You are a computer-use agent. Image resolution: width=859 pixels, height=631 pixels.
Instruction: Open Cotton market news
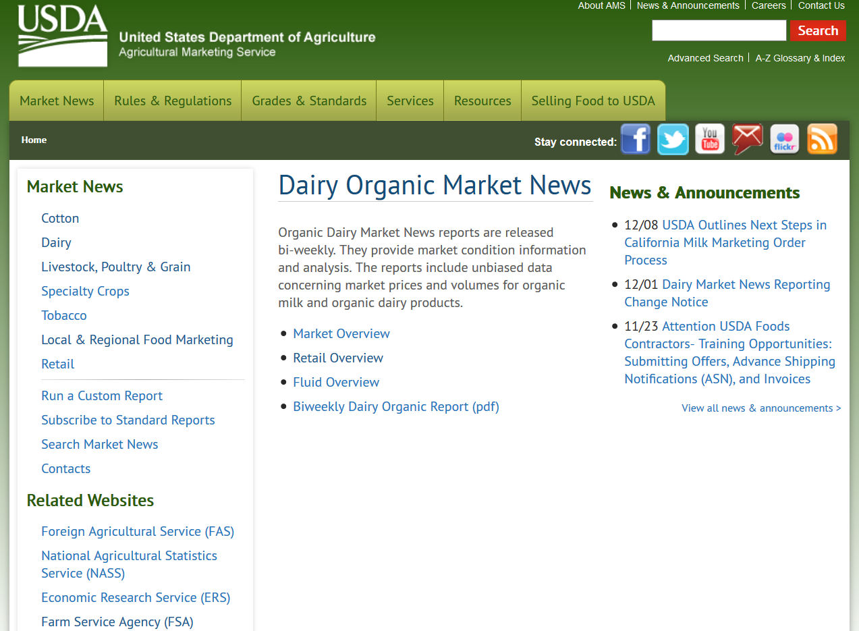coord(60,218)
